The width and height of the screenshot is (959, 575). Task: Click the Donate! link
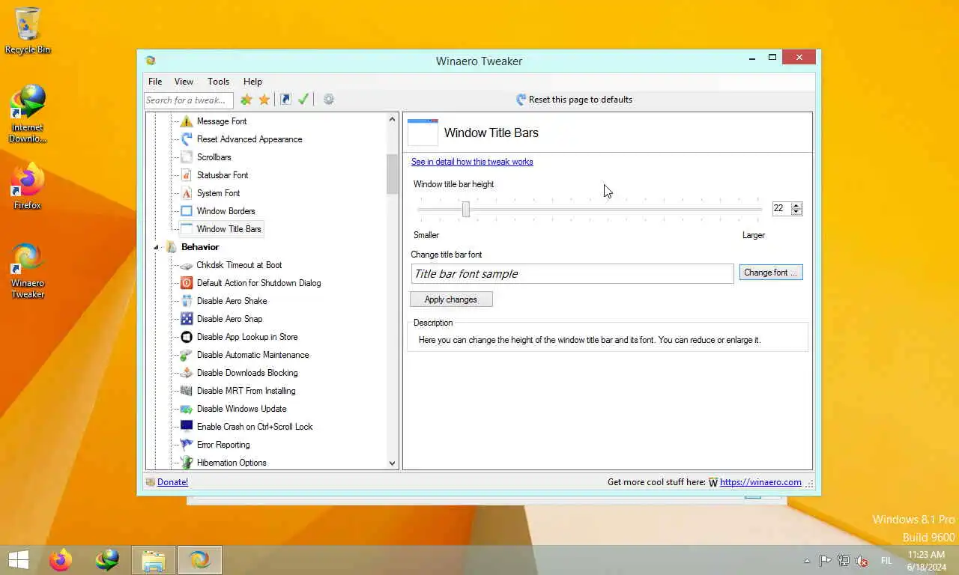[x=172, y=482]
